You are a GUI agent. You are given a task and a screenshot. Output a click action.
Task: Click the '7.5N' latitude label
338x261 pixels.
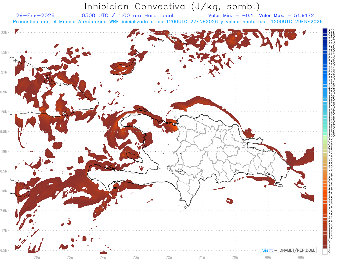click(4, 211)
